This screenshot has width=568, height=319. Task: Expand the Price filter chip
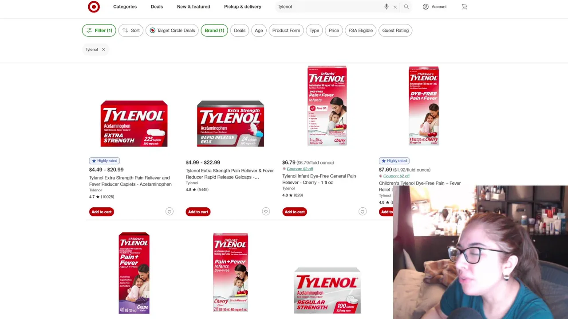tap(334, 31)
